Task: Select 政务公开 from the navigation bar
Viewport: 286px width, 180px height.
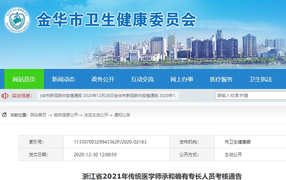Action: [103, 79]
